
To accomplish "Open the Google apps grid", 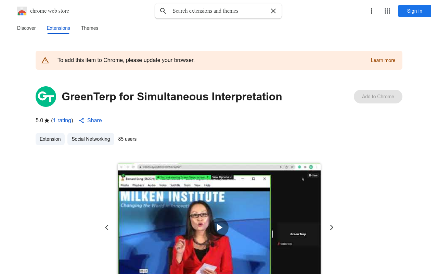I will 387,11.
